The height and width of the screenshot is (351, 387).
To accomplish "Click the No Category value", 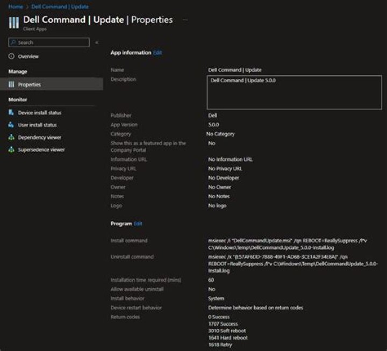I will pos(220,134).
